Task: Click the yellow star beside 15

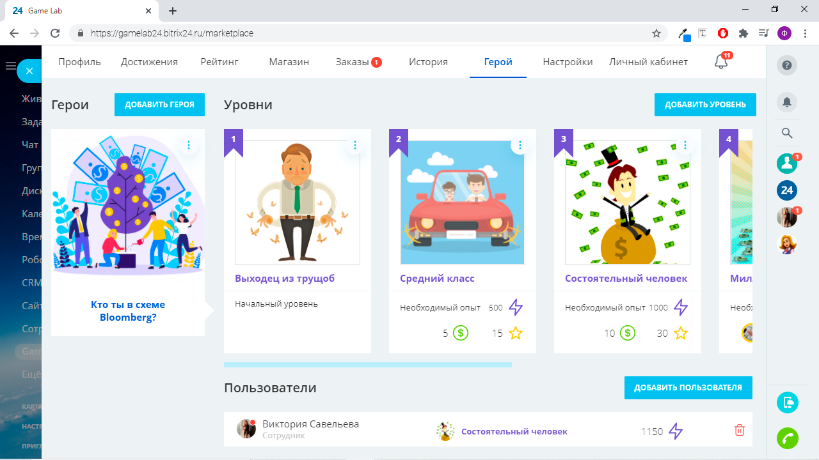Action: point(516,333)
